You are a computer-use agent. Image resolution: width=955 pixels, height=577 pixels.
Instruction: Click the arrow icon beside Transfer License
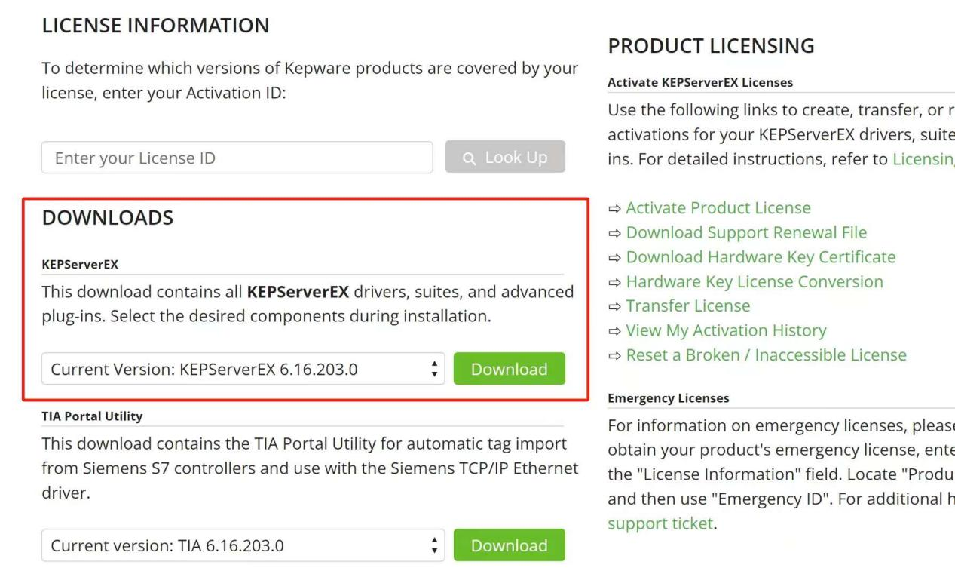(x=615, y=306)
